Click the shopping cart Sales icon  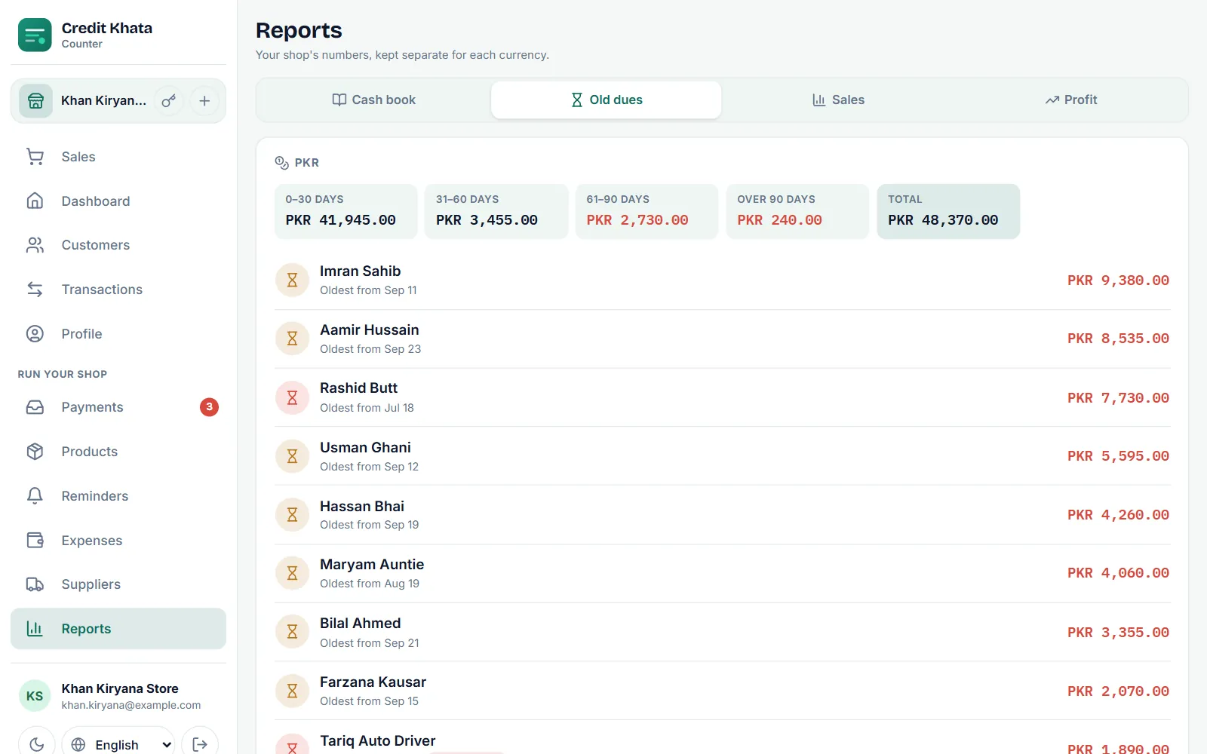(x=35, y=157)
